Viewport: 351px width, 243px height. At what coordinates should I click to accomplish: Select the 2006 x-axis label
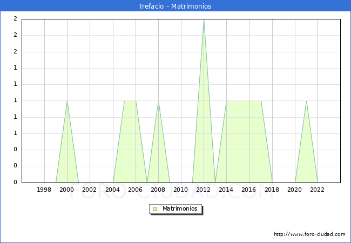136,190
